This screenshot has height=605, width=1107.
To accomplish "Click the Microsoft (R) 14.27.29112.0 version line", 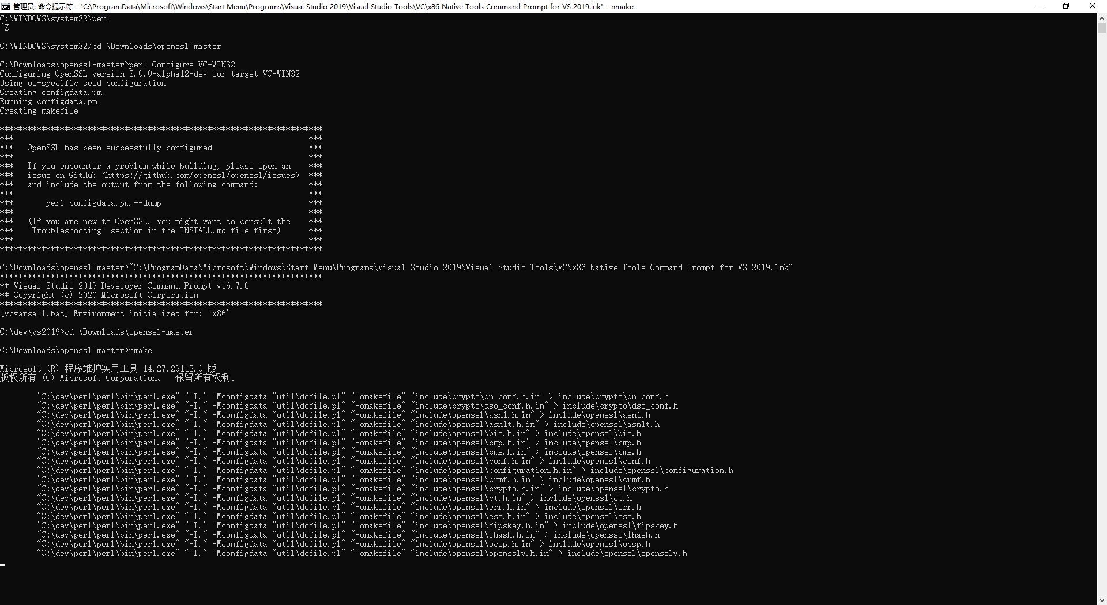I will [x=108, y=368].
